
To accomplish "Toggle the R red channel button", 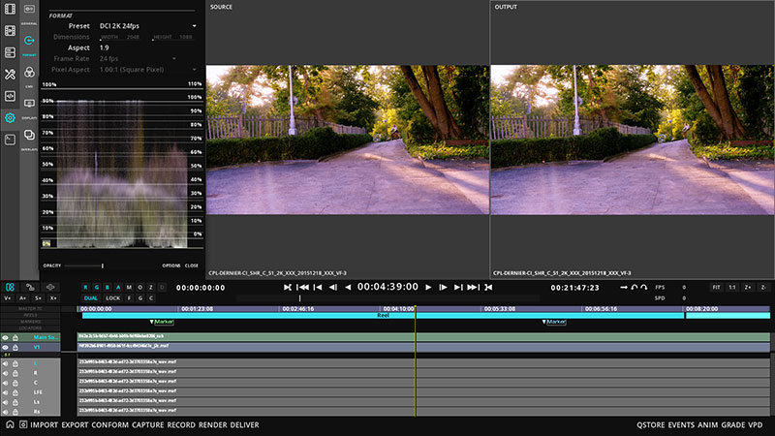I will [x=85, y=287].
